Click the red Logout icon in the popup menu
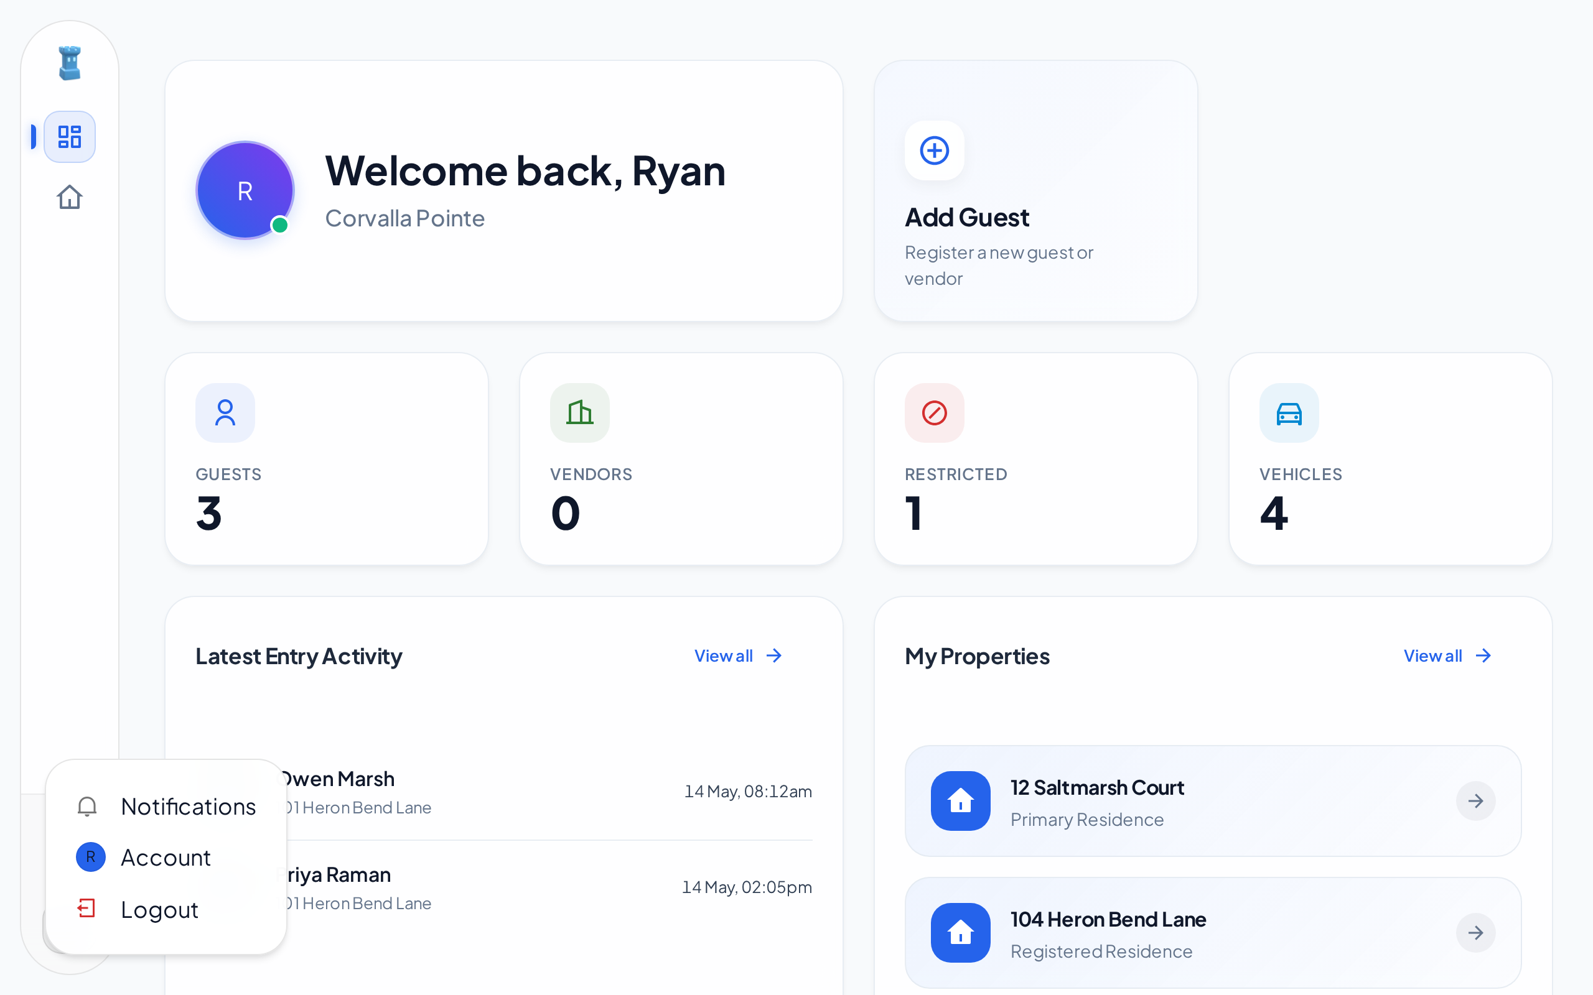1593x995 pixels. 87,909
